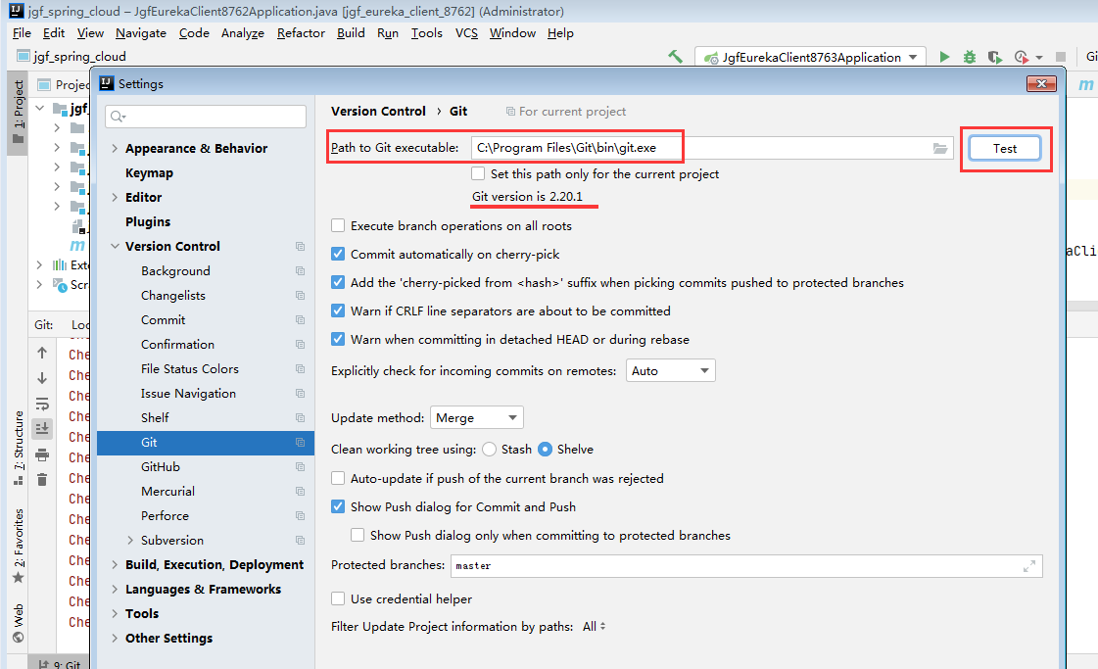Click the trash icon in Git panel
1098x669 pixels.
pyautogui.click(x=42, y=480)
